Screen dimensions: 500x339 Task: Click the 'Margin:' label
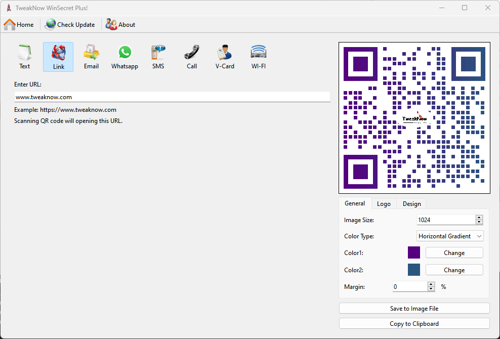tap(355, 287)
